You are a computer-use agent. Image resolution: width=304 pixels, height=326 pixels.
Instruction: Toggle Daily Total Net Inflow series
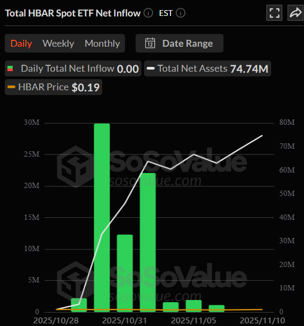point(73,68)
